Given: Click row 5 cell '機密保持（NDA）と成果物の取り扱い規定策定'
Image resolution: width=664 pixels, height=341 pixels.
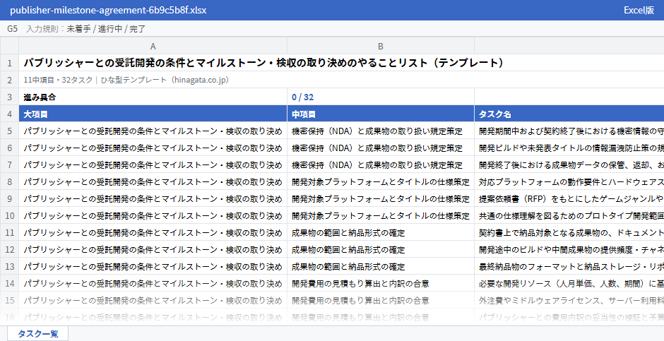Looking at the screenshot, I should click(381, 131).
